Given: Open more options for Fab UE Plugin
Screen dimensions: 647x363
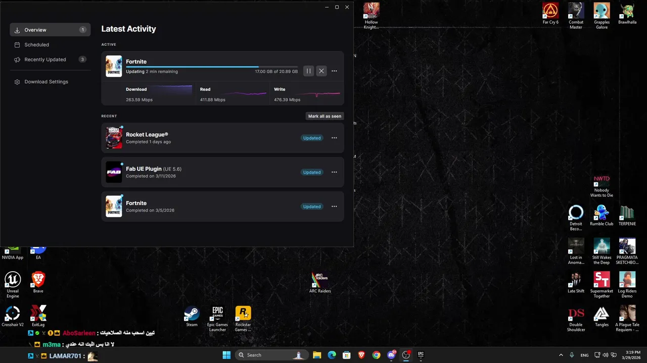Looking at the screenshot, I should coord(334,172).
